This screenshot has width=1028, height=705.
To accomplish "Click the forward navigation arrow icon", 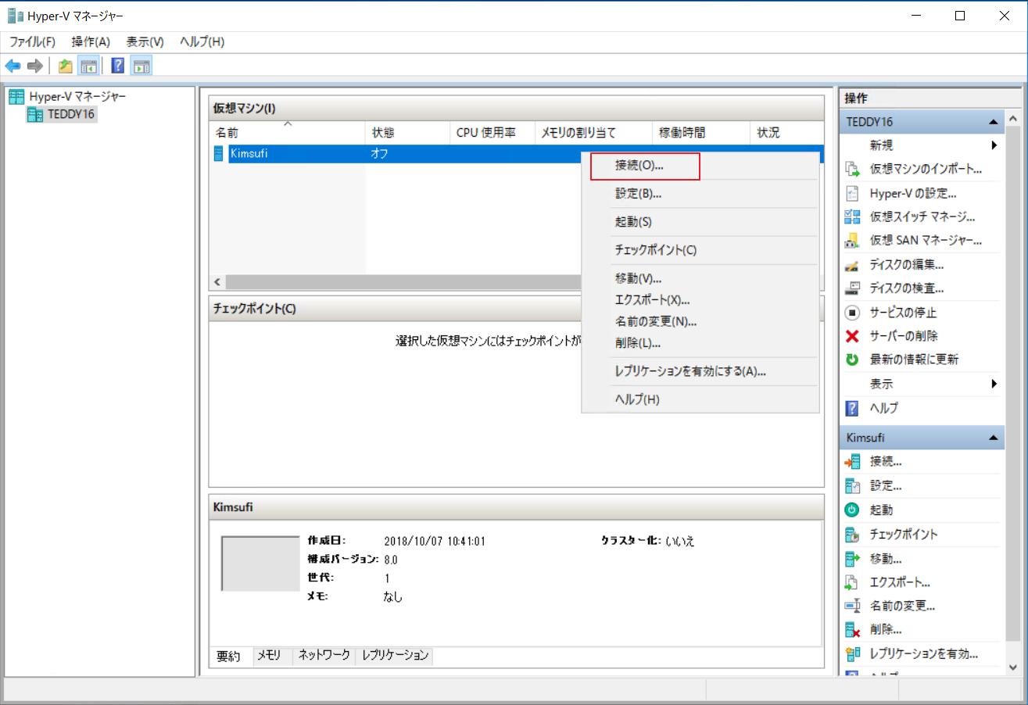I will click(34, 66).
